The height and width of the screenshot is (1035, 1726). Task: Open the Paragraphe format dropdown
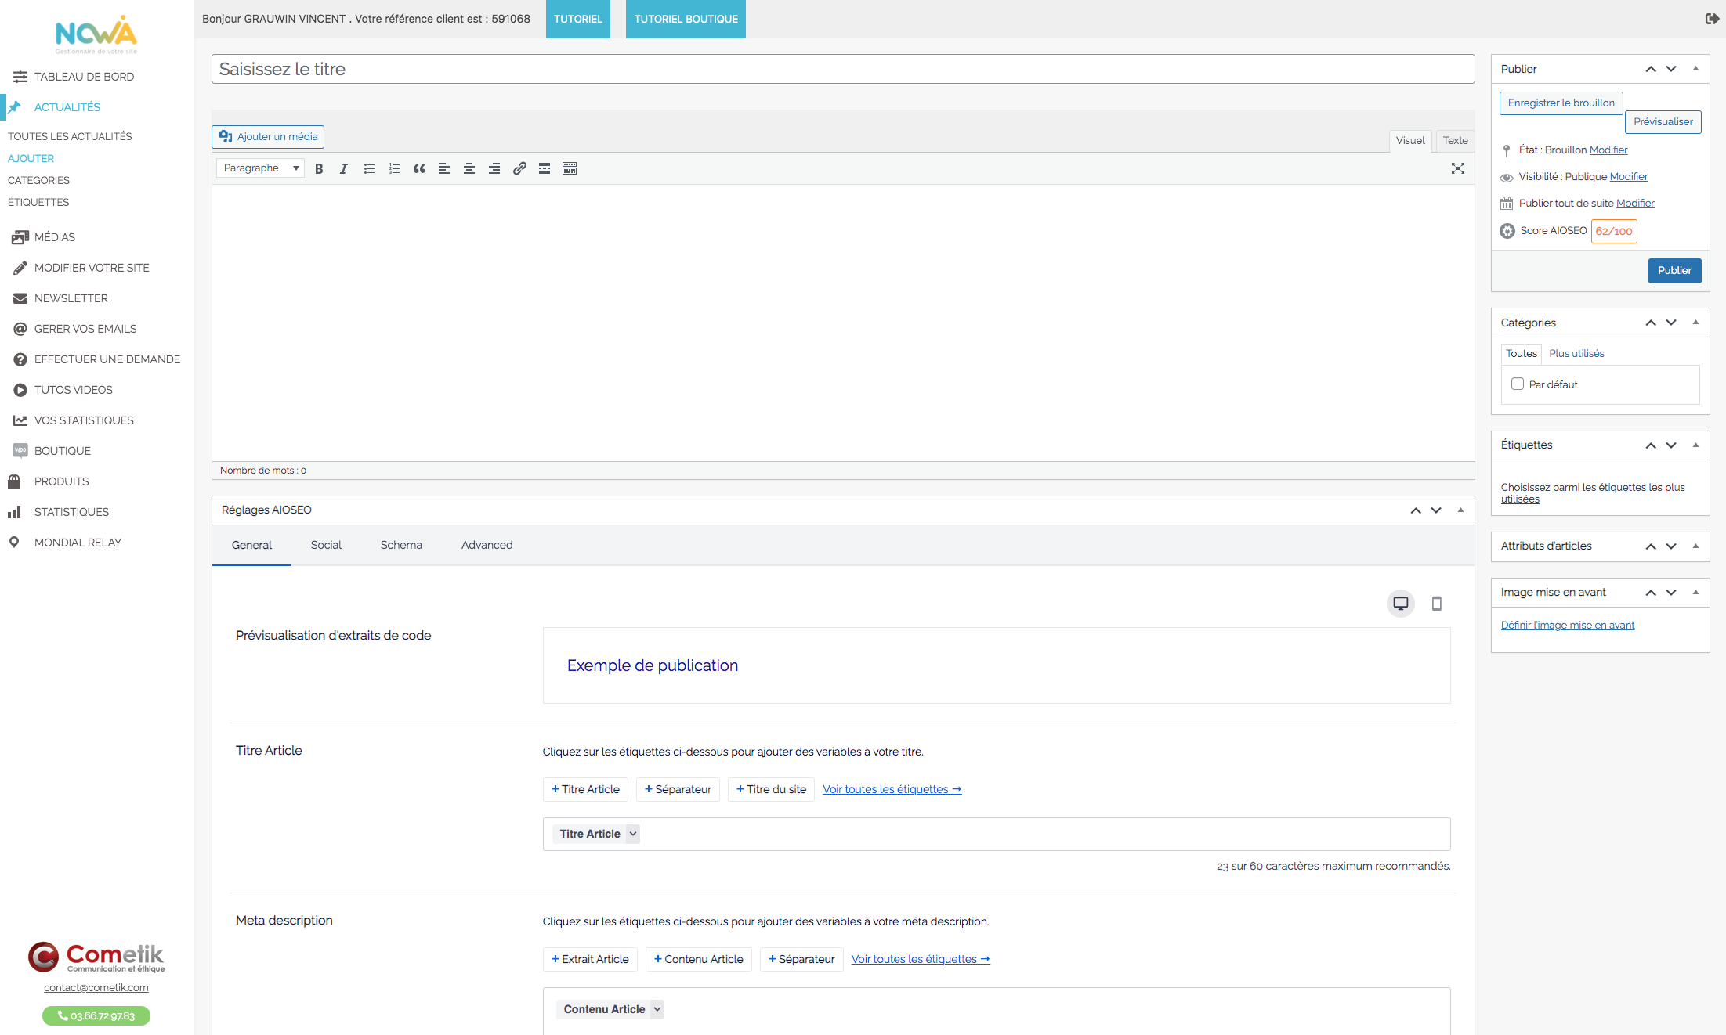[x=260, y=168]
